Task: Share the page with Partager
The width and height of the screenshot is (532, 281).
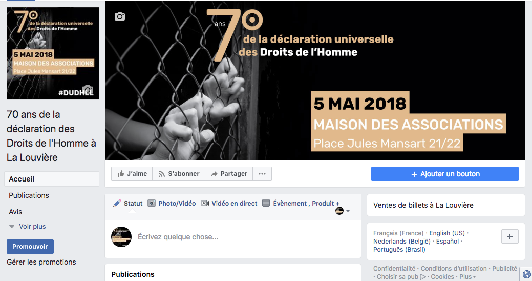Action: point(229,174)
